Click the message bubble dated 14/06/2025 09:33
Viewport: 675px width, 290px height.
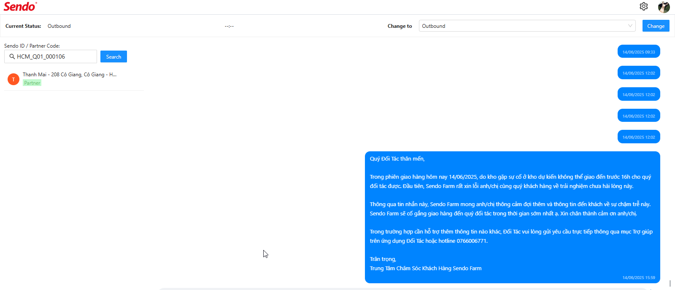(x=639, y=51)
